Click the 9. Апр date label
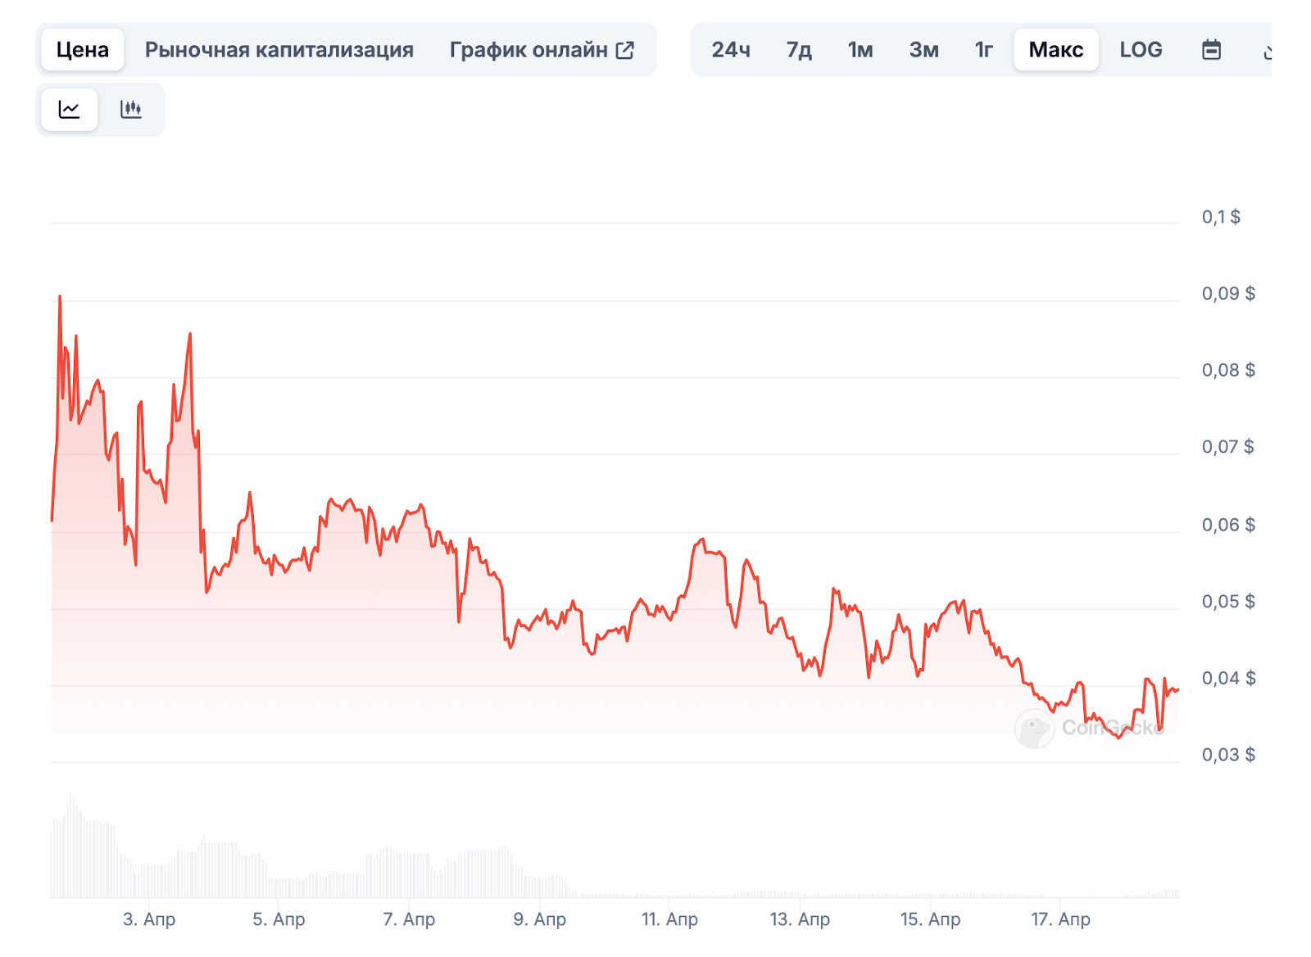Image resolution: width=1311 pixels, height=957 pixels. (540, 919)
